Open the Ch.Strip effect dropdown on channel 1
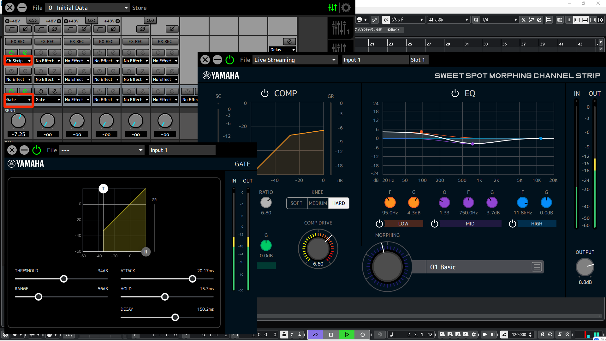Screen dimensions: 606x341 pos(18,61)
